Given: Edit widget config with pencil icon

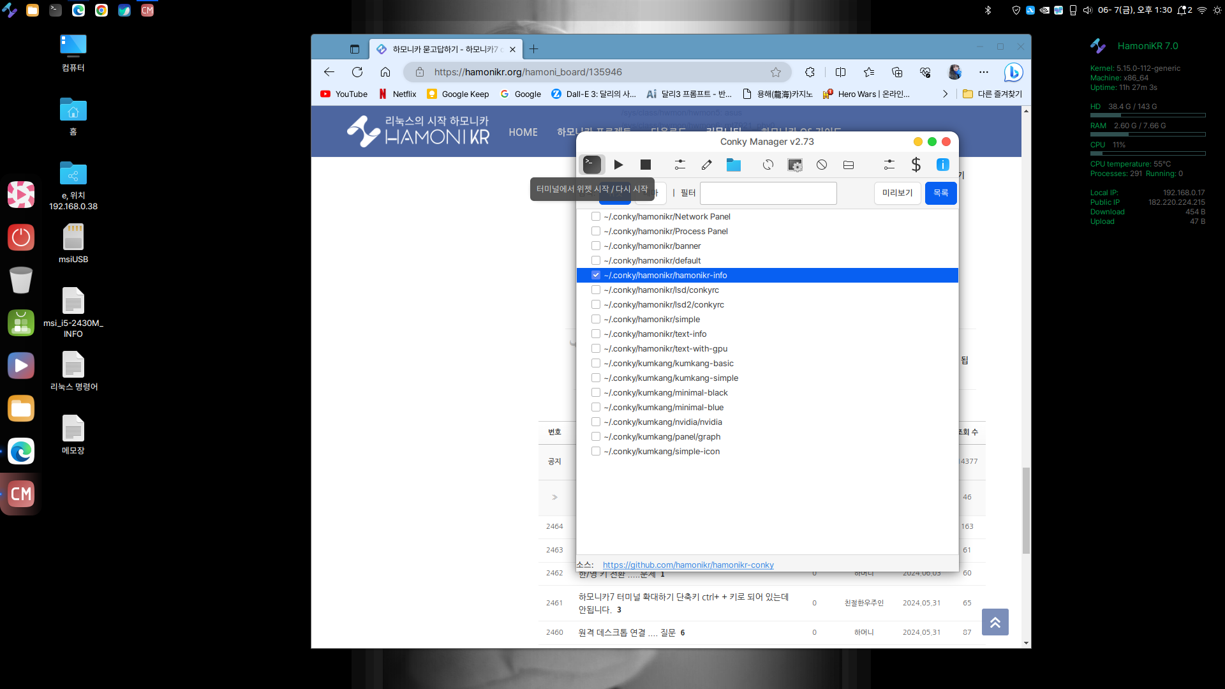Looking at the screenshot, I should point(706,165).
